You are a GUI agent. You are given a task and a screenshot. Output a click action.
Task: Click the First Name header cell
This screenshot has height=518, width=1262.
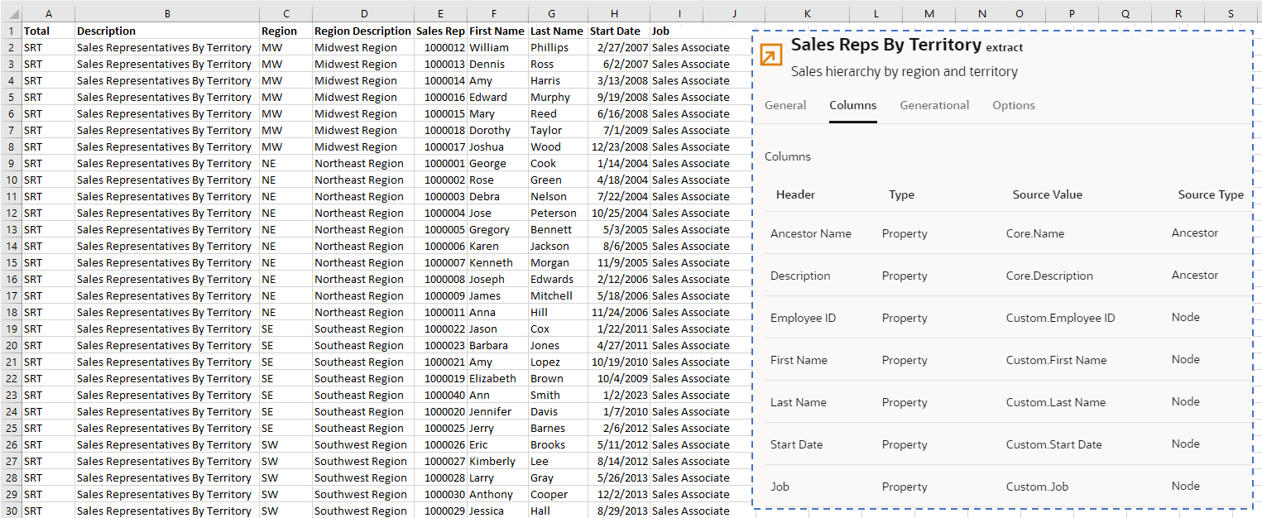coord(497,31)
